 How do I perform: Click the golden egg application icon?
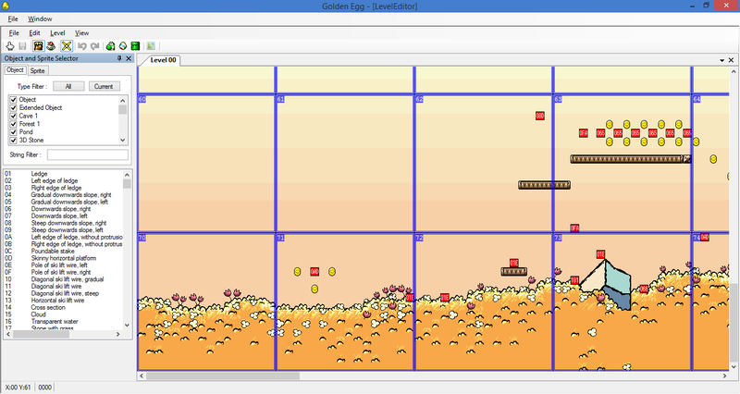pos(6,6)
